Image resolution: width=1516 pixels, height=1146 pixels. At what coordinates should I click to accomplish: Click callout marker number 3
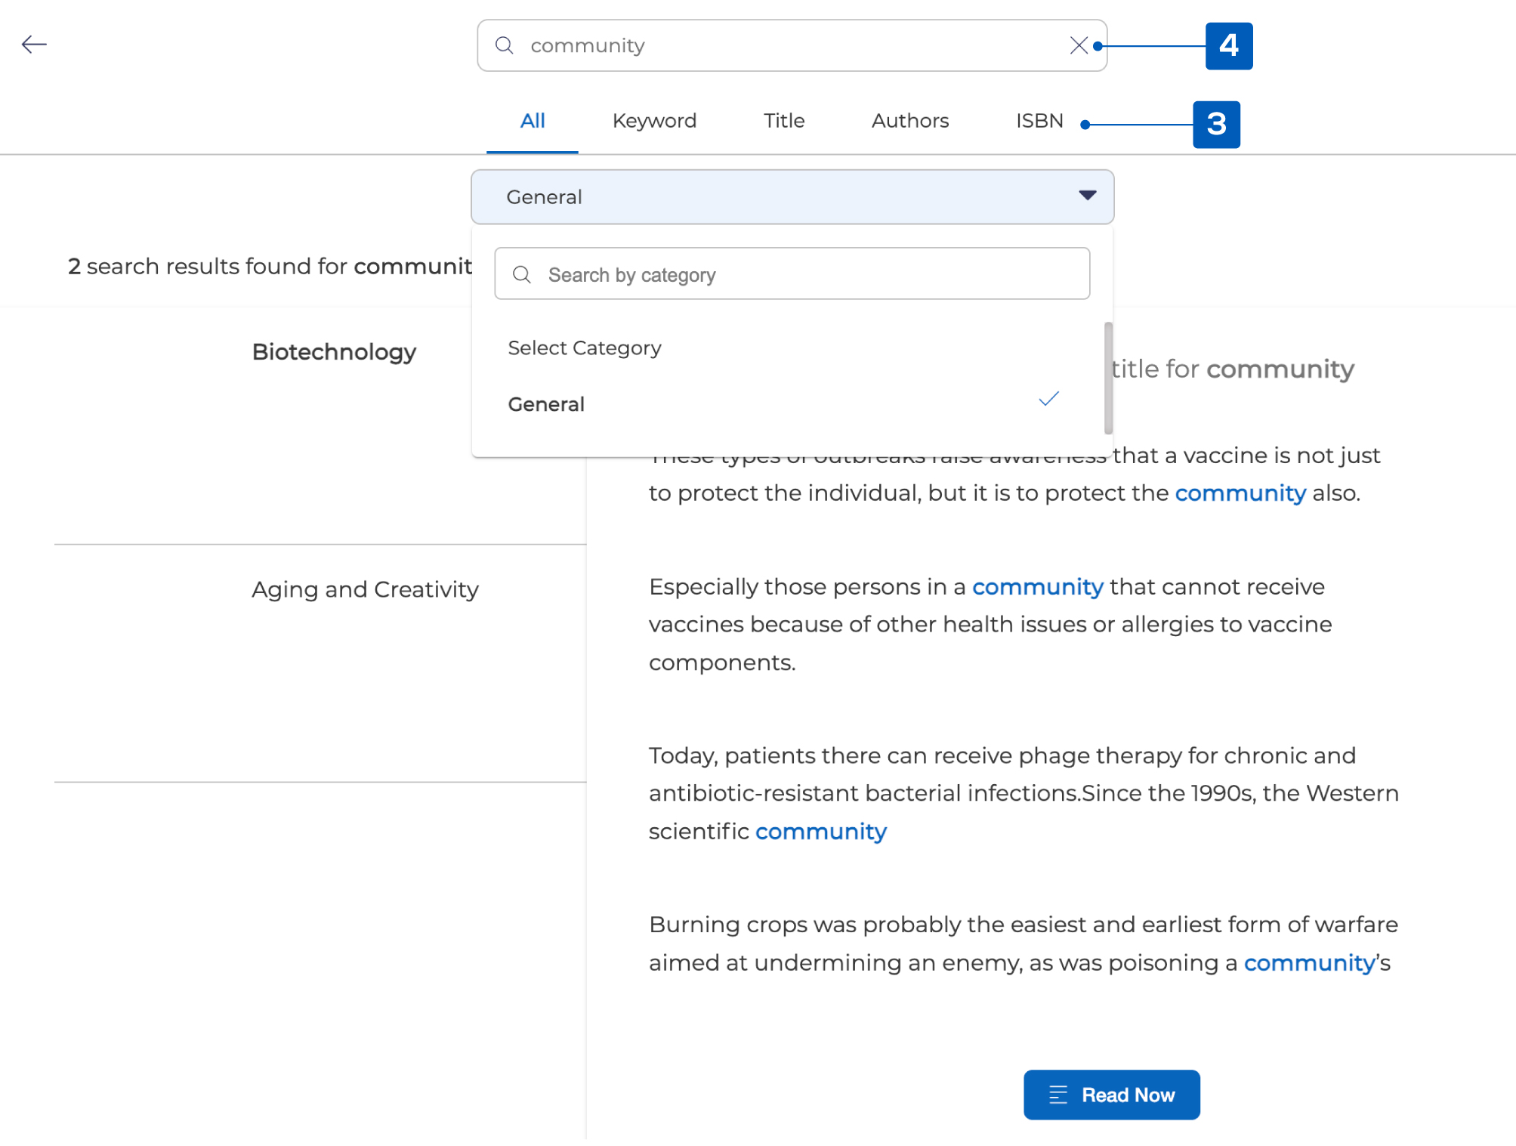pyautogui.click(x=1215, y=125)
